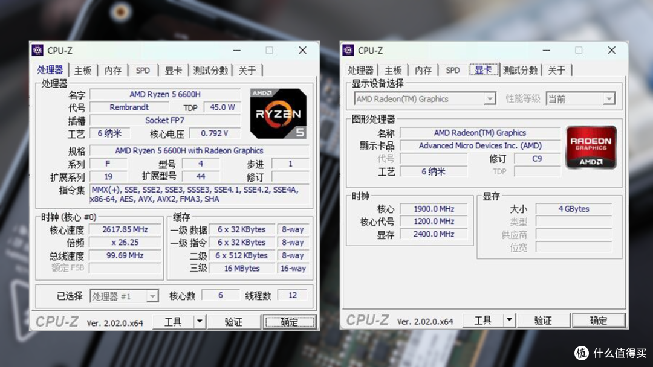The width and height of the screenshot is (653, 367).
Task: Click the CPU-Z app icon in left window title bar
Action: [37, 50]
